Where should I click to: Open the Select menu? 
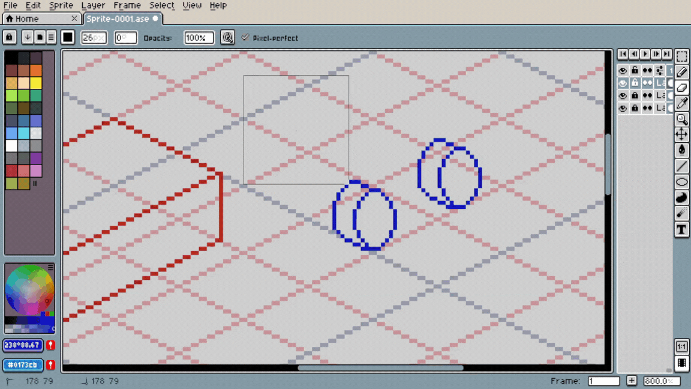pyautogui.click(x=162, y=5)
